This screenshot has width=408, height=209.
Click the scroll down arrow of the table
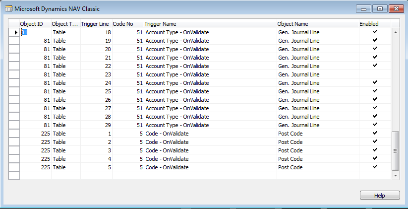click(x=396, y=175)
